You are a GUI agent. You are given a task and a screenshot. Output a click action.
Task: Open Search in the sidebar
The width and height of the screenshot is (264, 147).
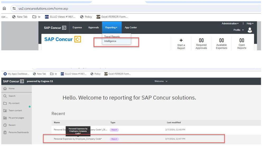tap(16, 96)
